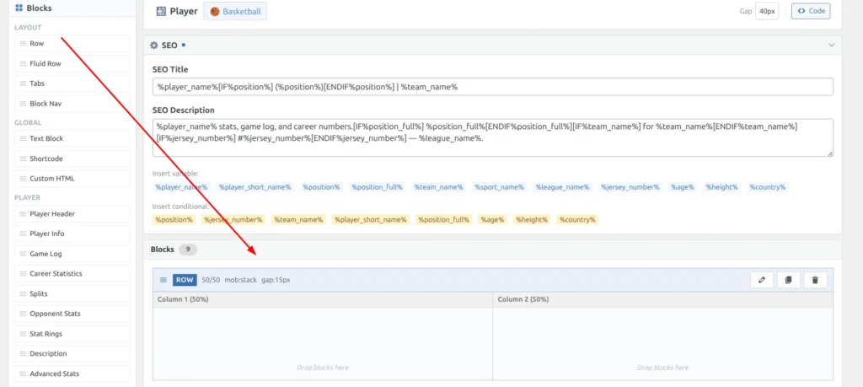
Task: Click the SEO gear icon
Action: [154, 46]
